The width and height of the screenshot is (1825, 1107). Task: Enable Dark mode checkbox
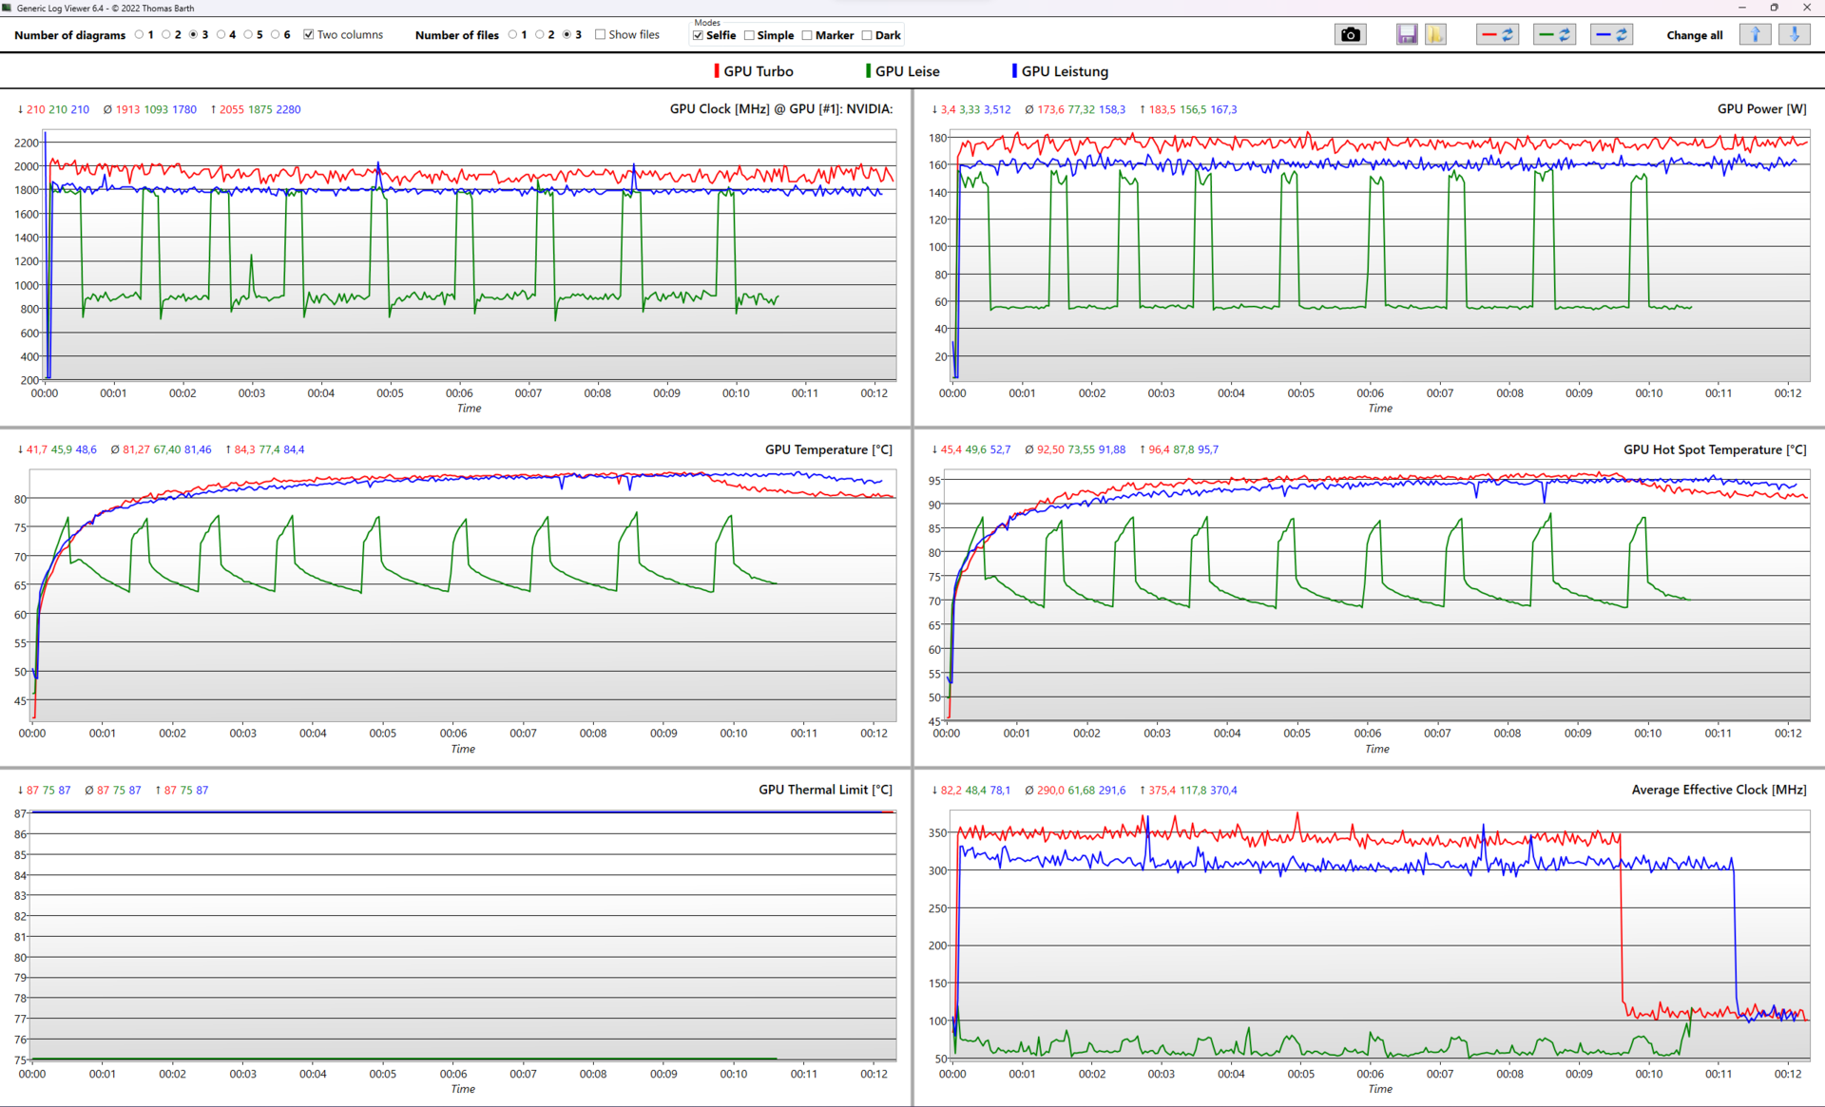coord(867,36)
